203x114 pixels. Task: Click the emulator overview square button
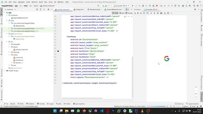[158, 13]
